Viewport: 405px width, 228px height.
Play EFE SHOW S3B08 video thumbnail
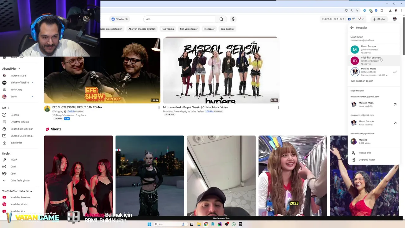tap(102, 71)
